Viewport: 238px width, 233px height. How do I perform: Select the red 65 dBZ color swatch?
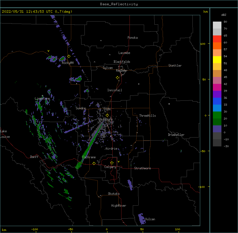click(x=217, y=39)
